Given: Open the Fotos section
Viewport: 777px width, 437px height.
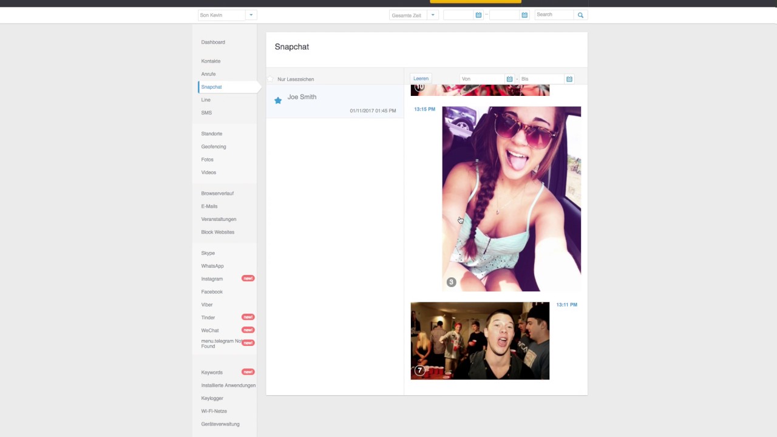Looking at the screenshot, I should point(207,160).
